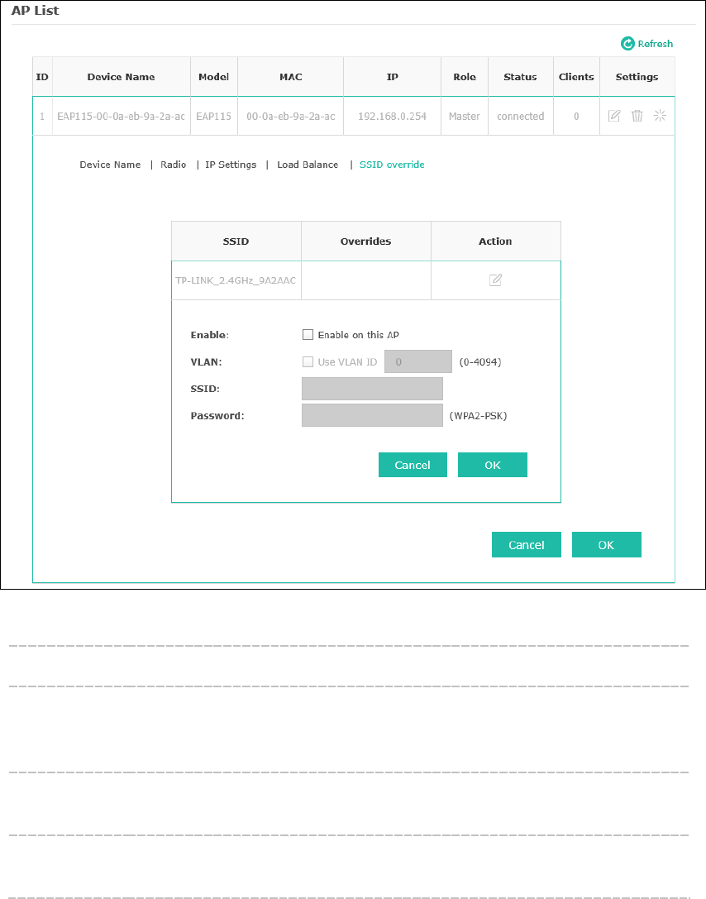
Task: Click the Model column header
Action: pyautogui.click(x=214, y=77)
